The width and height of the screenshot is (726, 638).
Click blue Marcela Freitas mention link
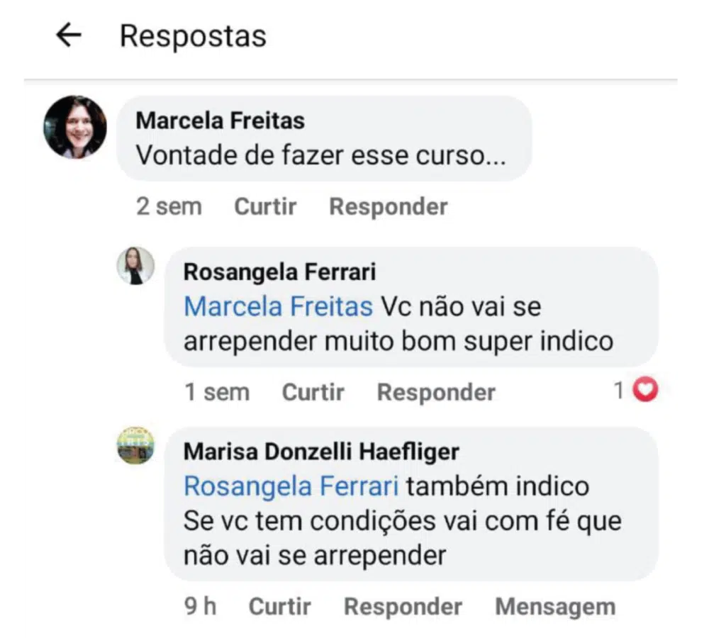coord(278,307)
